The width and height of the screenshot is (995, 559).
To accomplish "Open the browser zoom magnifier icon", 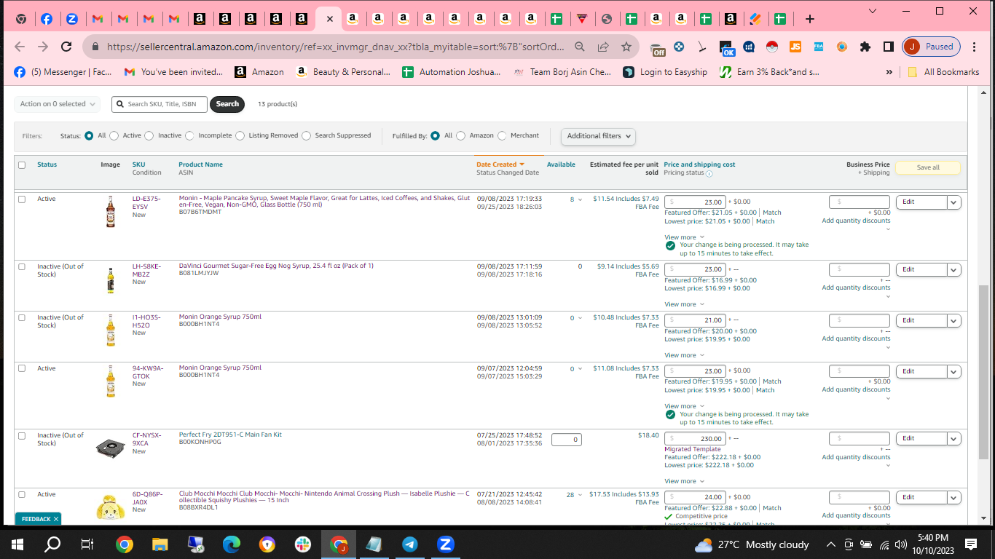I will [580, 47].
